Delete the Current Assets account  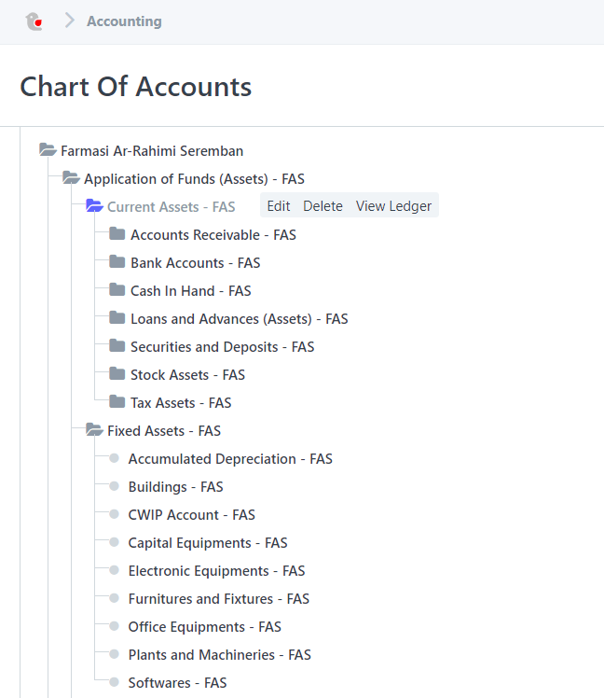323,206
